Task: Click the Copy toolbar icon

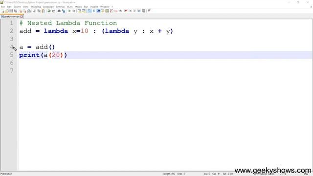Action: (39, 11)
